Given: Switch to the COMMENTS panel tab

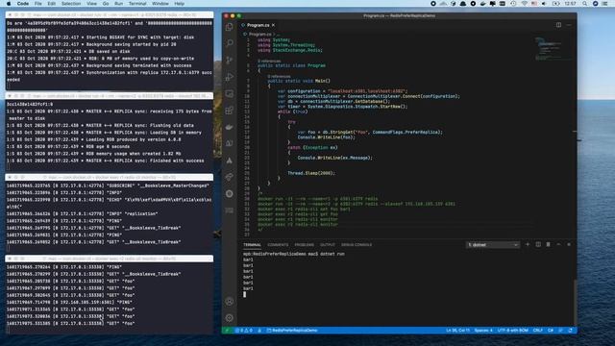Looking at the screenshot, I should (278, 245).
